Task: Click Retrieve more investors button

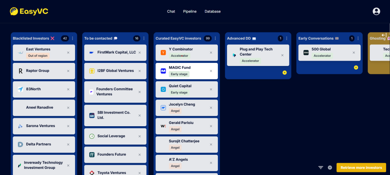Action: click(x=361, y=167)
